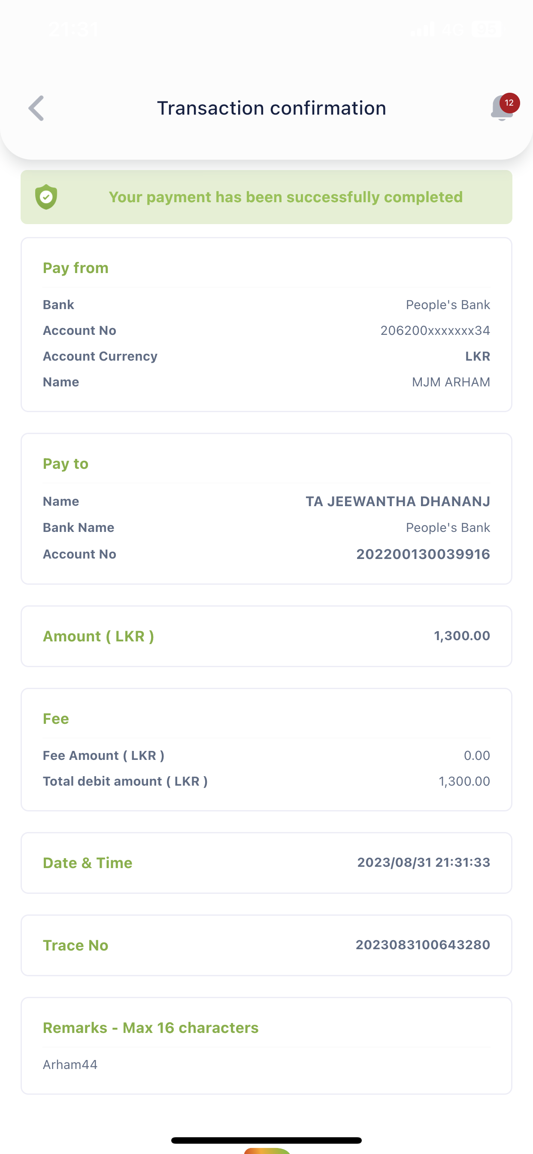The height and width of the screenshot is (1154, 533).
Task: Open the notifications bell
Action: (x=501, y=110)
